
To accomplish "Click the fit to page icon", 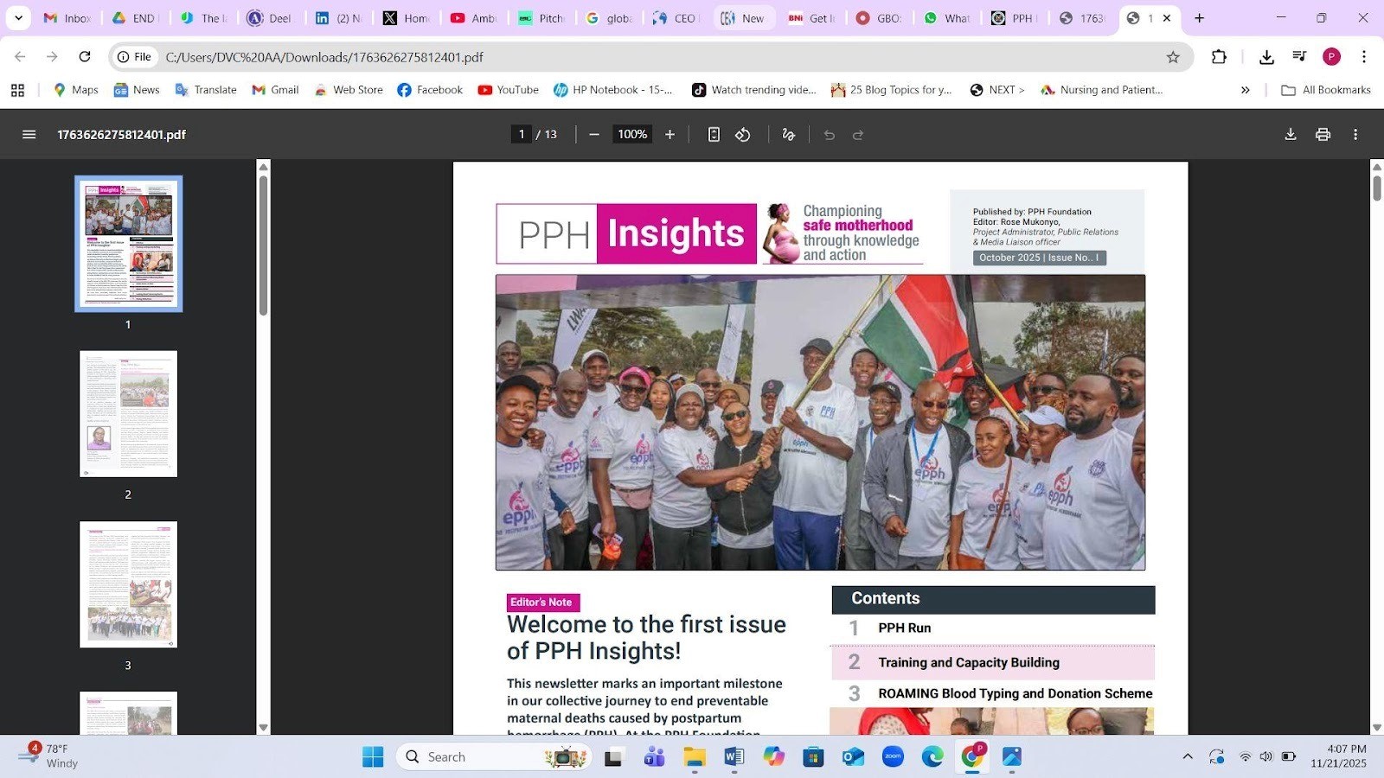I will [x=714, y=135].
